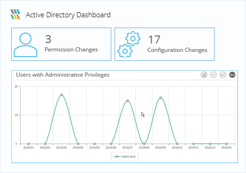Select the peak data point at 2019/09
This screenshot has width=246, height=173.
pyautogui.click(x=161, y=98)
